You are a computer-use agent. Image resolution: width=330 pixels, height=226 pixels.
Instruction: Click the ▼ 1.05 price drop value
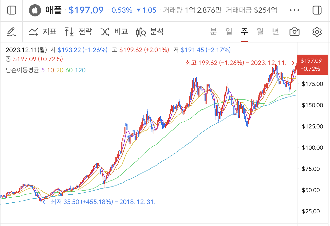[146, 10]
